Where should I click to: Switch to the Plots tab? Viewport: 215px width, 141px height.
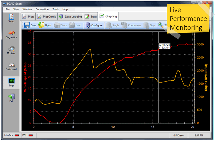28,17
